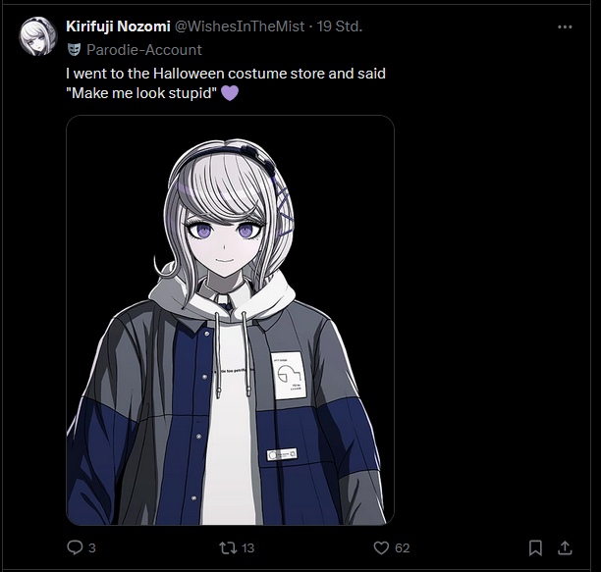Click the white chest patch on the jacket
Screen dimensions: 601x572
click(289, 375)
